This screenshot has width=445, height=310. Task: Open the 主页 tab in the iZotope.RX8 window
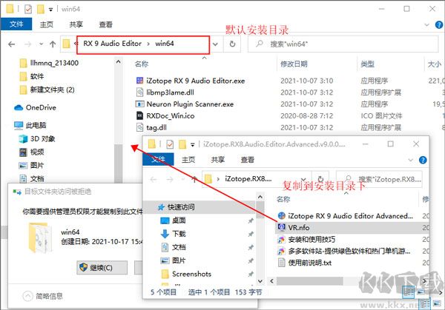188,160
